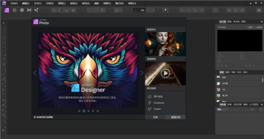This screenshot has height=139, width=264.
Task: Switch to the Develop persona cube icon
Action: pos(22,10)
